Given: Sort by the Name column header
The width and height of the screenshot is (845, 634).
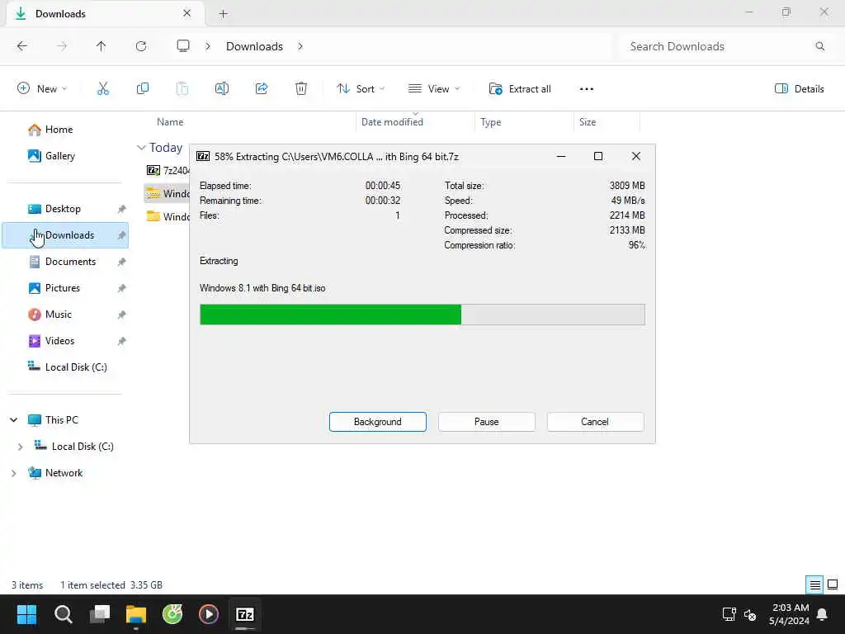Looking at the screenshot, I should [x=170, y=122].
